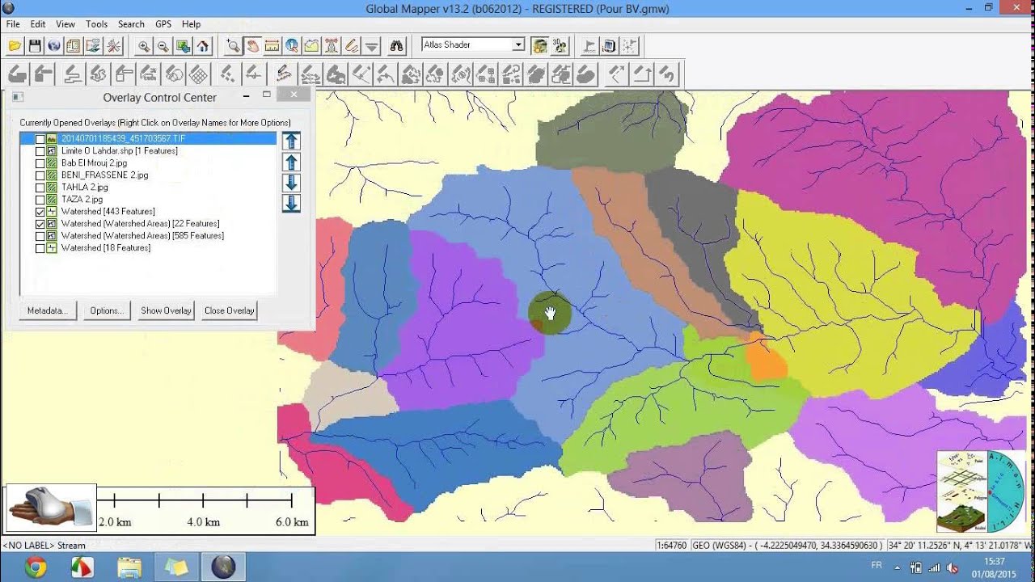The height and width of the screenshot is (582, 1035).
Task: Click the Options... button
Action: 107,310
